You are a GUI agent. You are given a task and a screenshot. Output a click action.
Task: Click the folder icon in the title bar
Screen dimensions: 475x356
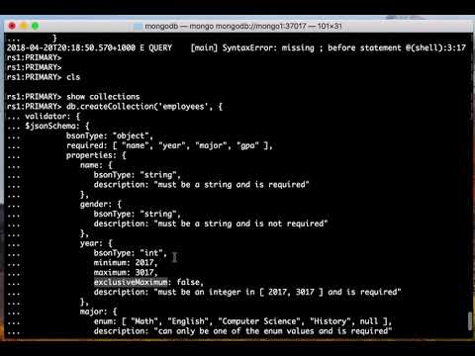138,26
